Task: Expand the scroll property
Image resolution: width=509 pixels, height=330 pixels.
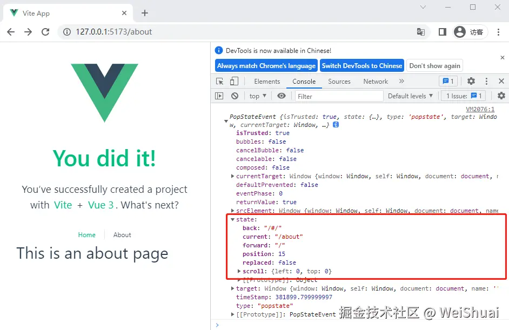Action: coord(239,271)
